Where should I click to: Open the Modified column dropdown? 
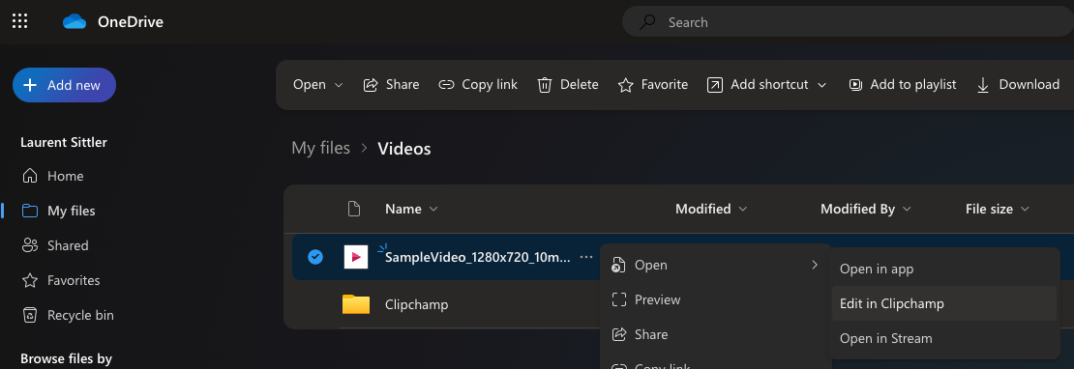(711, 209)
